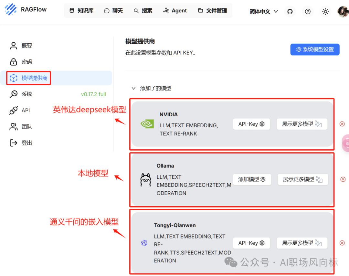The height and width of the screenshot is (276, 349).
Task: Open the 简体中文 language dropdown
Action: click(264, 11)
